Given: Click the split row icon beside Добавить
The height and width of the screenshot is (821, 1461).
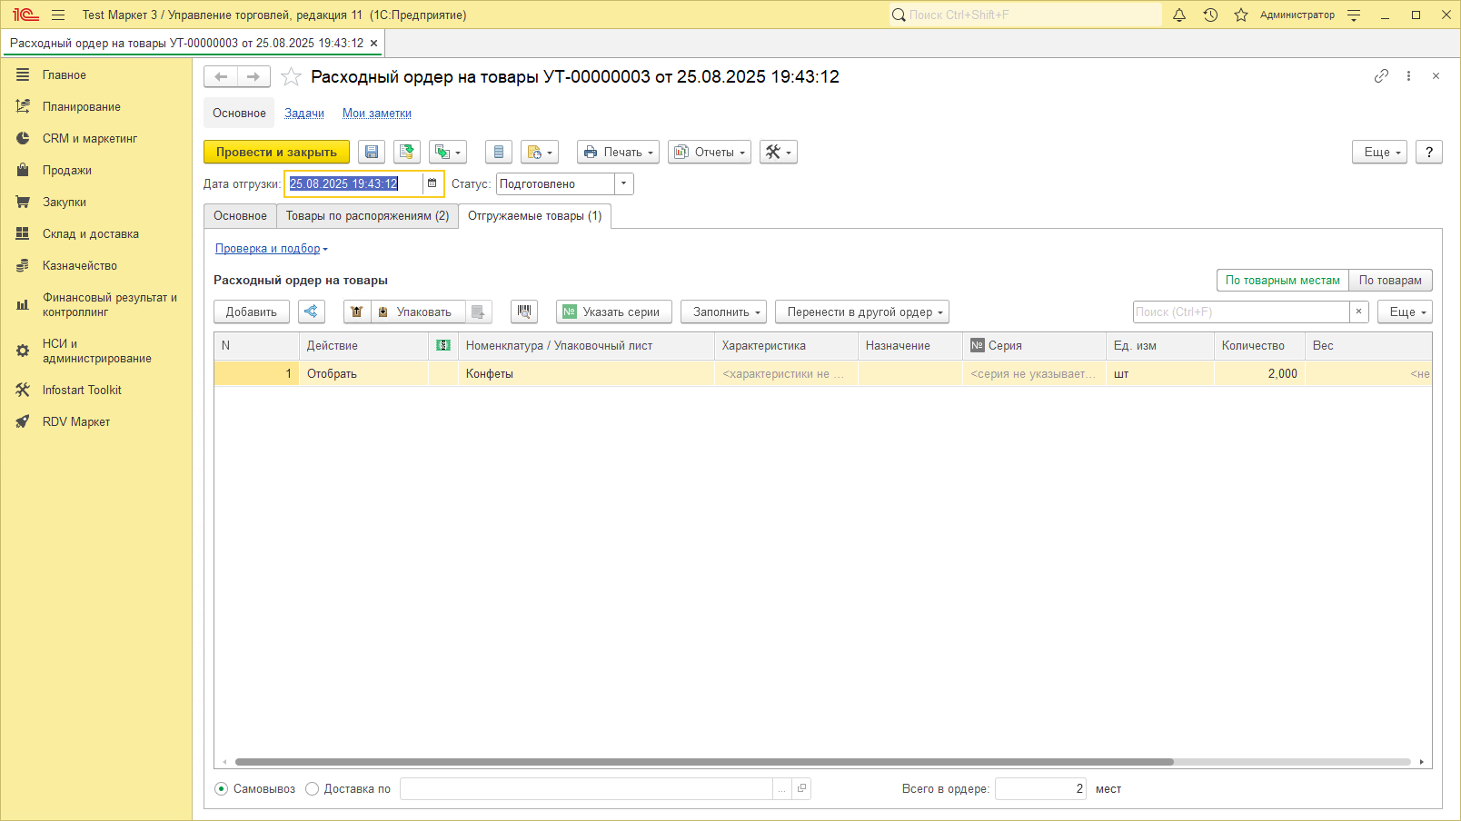Looking at the screenshot, I should click(x=312, y=312).
